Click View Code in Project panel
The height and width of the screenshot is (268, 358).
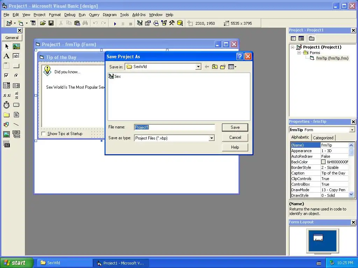(x=293, y=38)
